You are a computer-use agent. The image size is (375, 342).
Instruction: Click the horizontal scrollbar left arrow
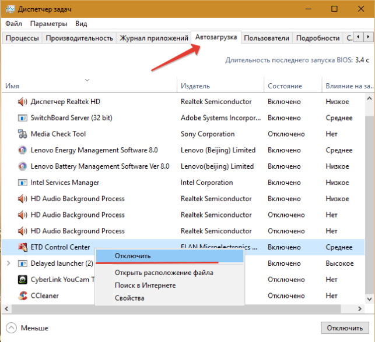coord(6,309)
